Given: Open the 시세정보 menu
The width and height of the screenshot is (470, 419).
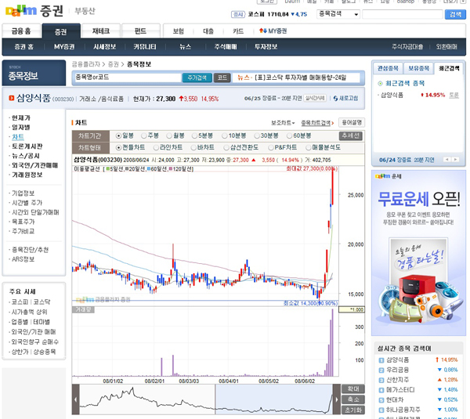Looking at the screenshot, I should tap(104, 47).
